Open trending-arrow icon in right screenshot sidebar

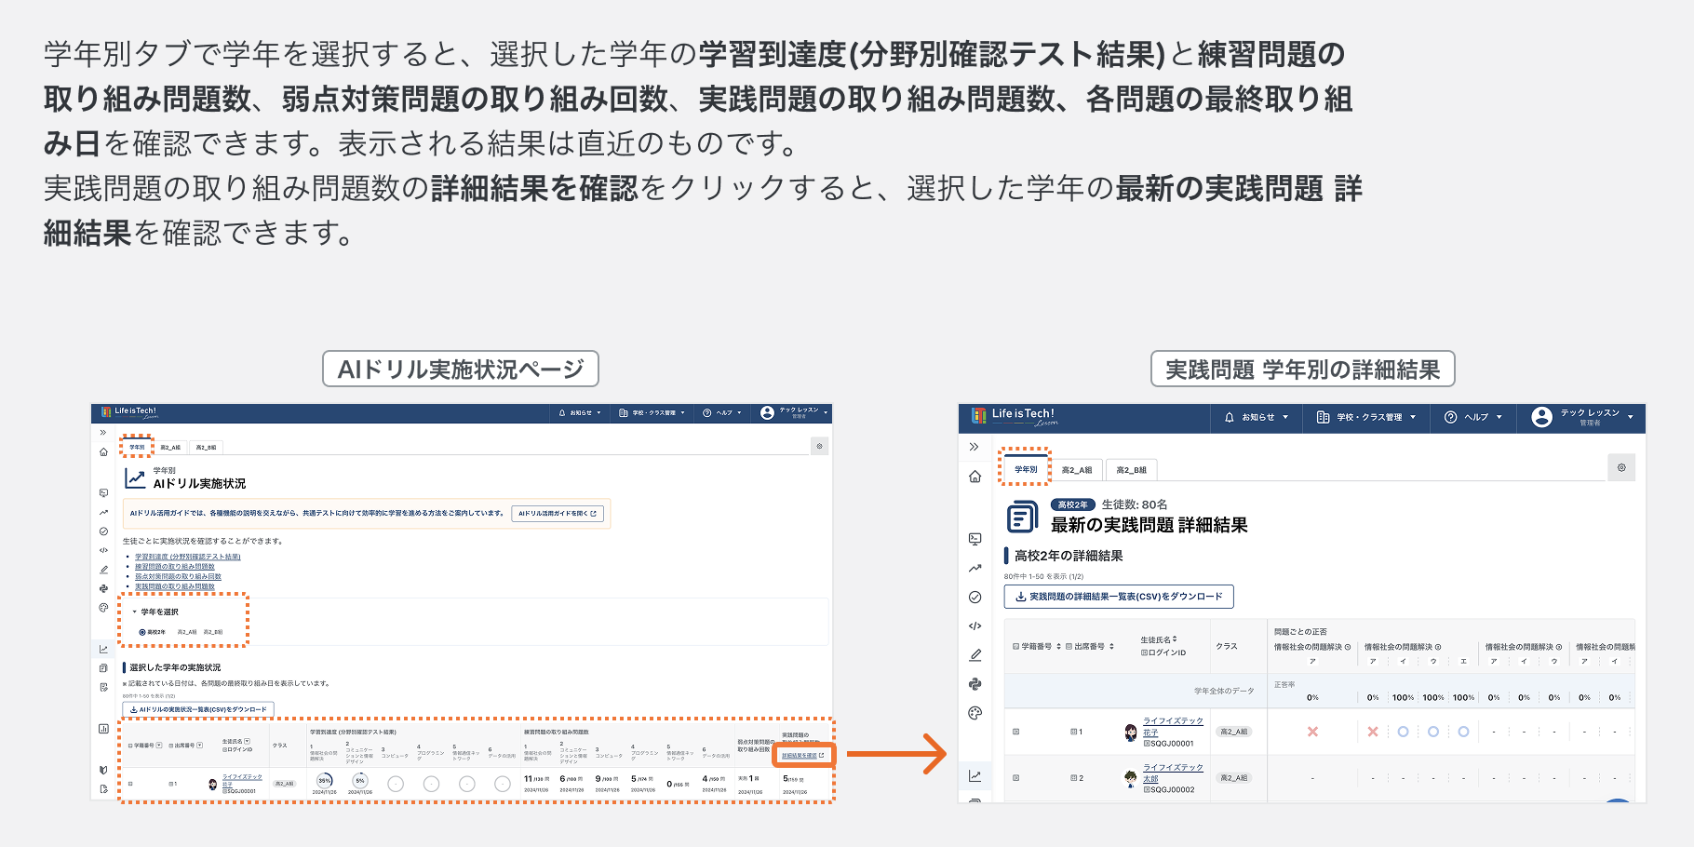(975, 568)
